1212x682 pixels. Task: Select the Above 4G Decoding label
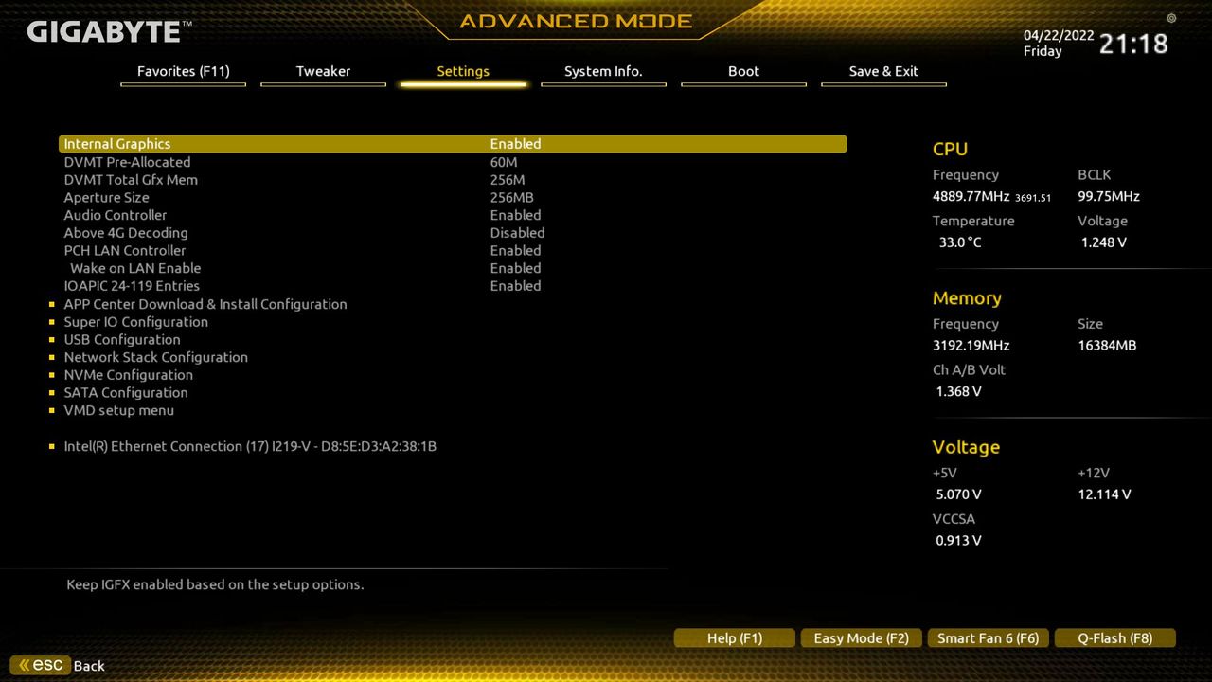126,233
